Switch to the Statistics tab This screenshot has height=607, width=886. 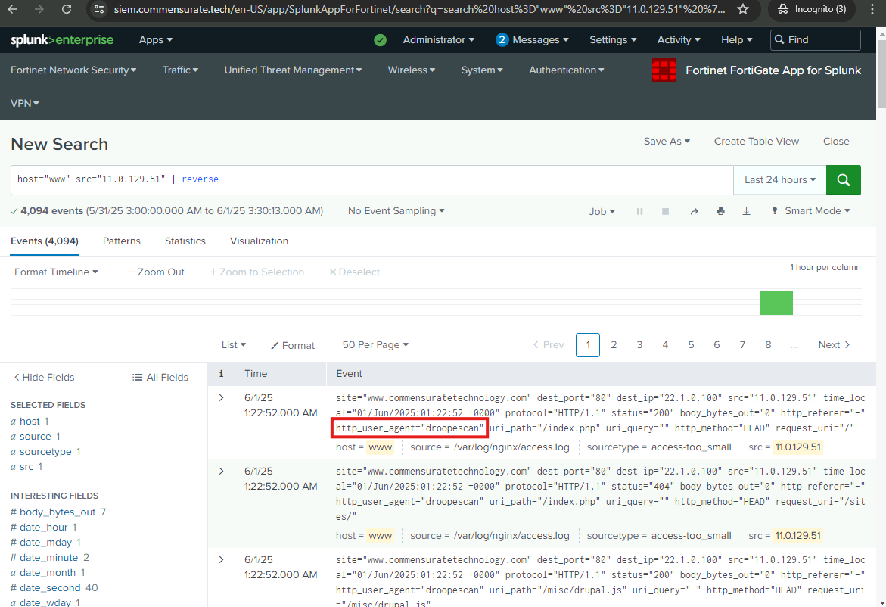point(185,241)
